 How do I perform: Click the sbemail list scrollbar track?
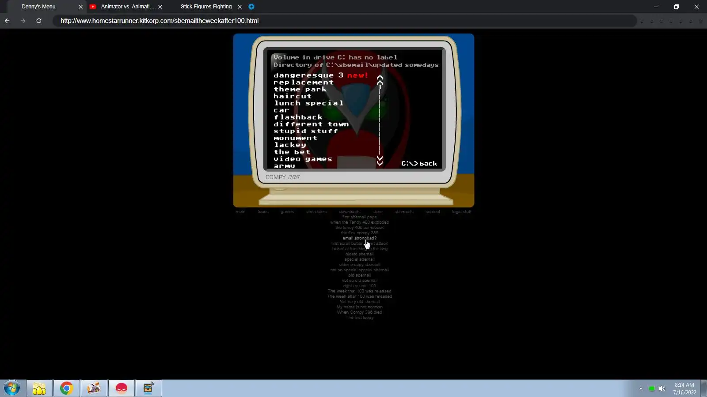380,120
